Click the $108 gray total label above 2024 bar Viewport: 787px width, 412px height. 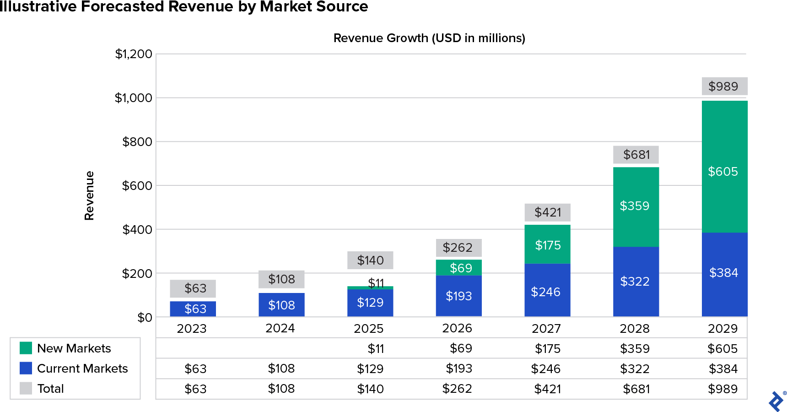281,279
